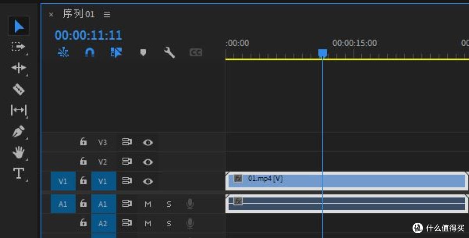Hide track V1 output eye
Screen dimensions: 469x238
(148, 181)
